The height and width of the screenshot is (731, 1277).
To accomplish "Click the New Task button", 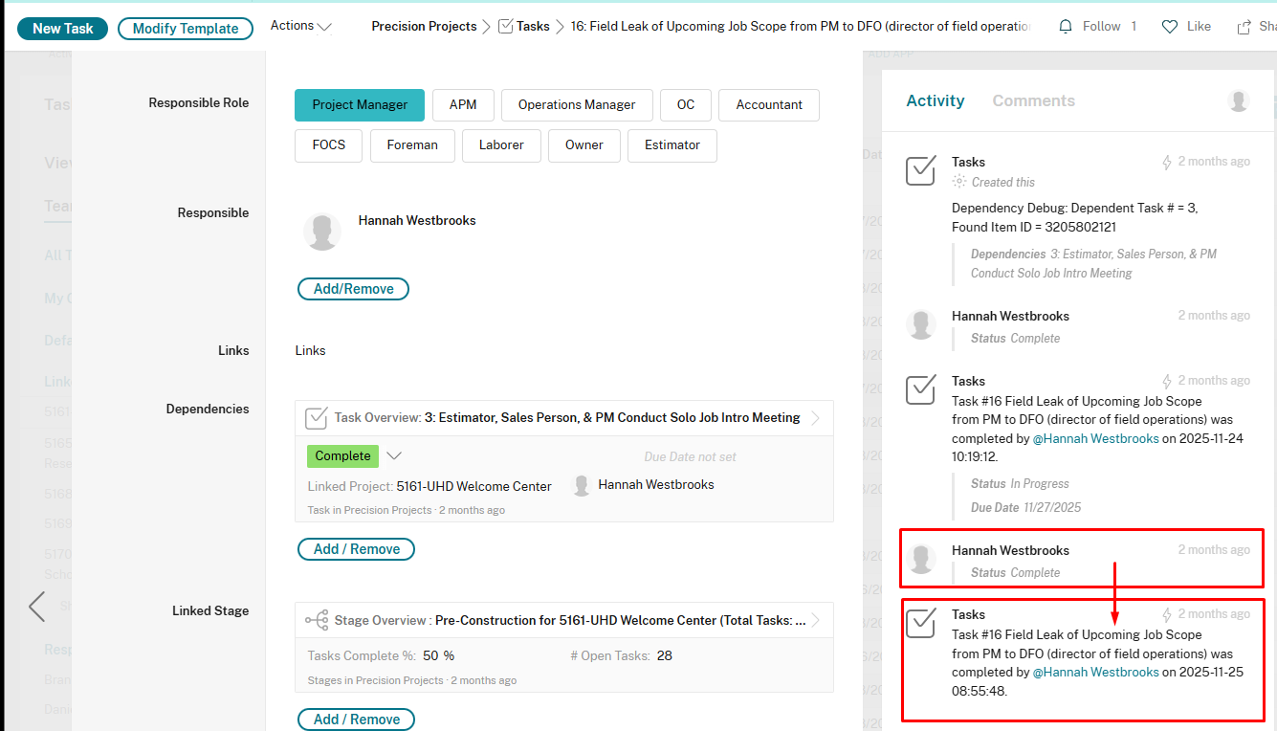I will coord(62,28).
